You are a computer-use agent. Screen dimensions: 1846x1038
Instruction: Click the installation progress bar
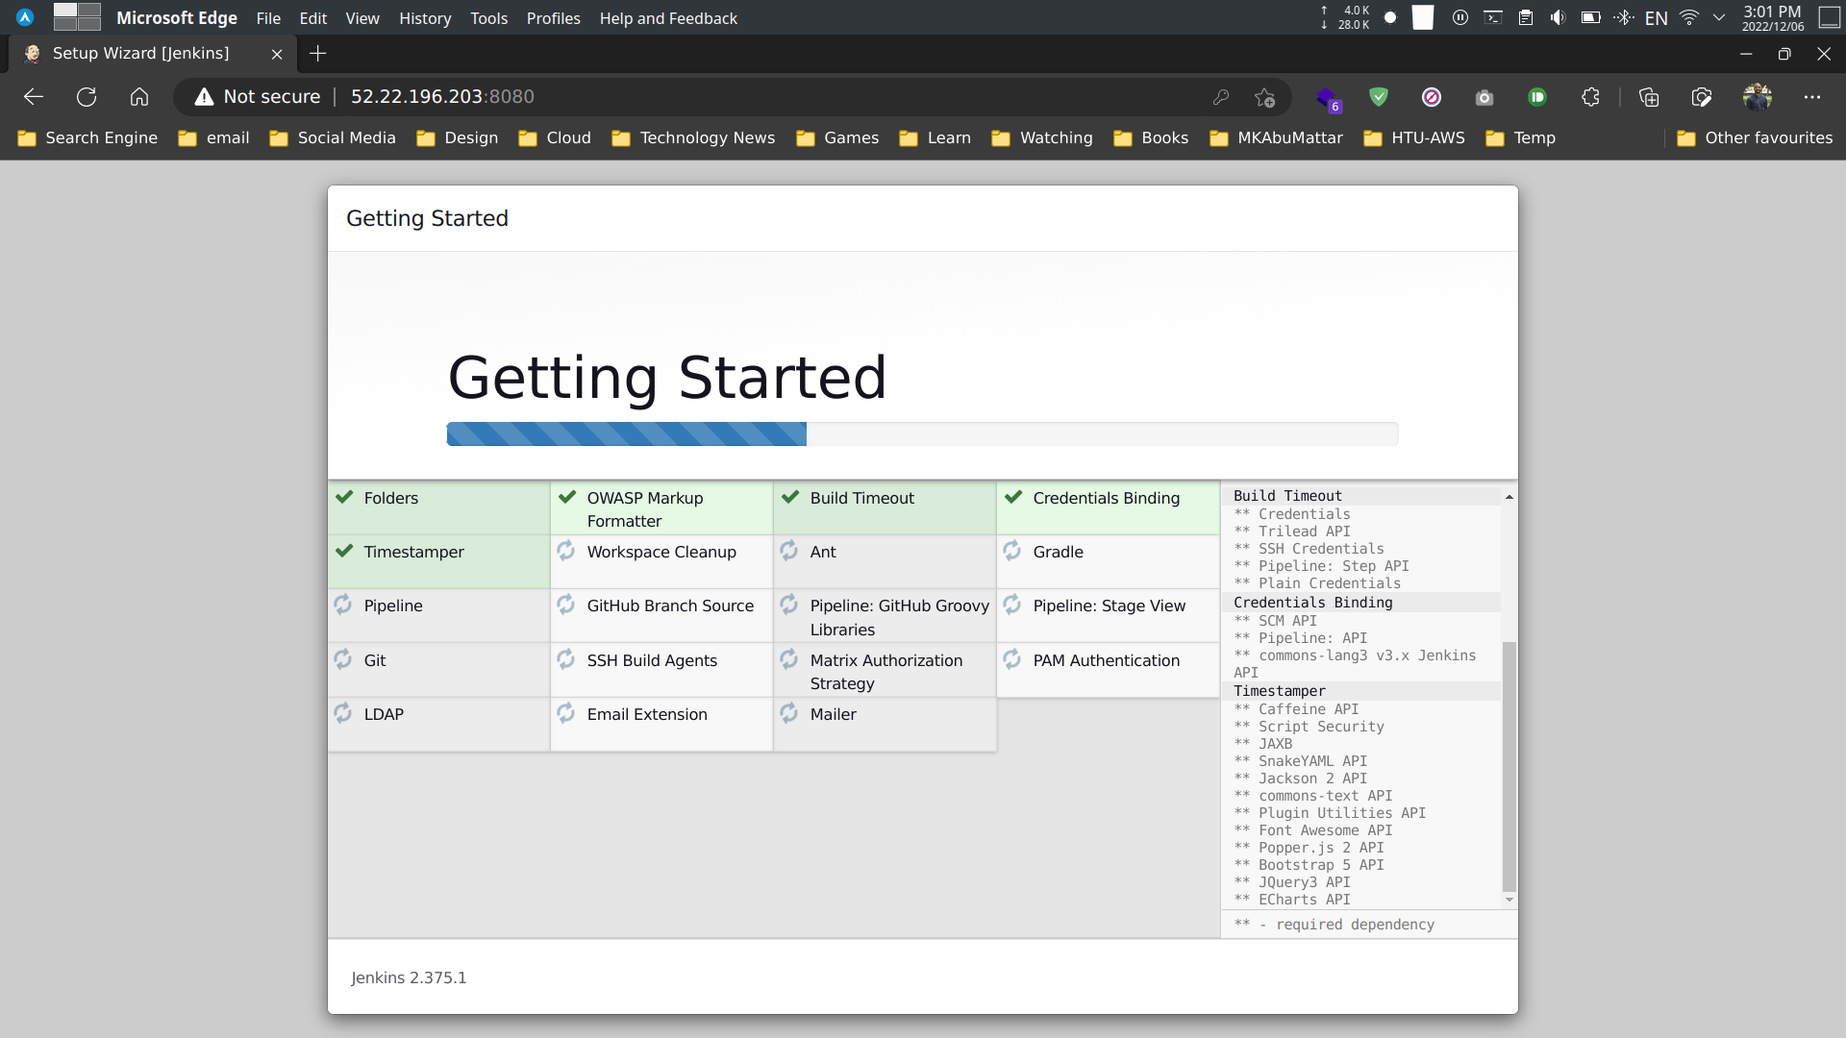(x=921, y=434)
